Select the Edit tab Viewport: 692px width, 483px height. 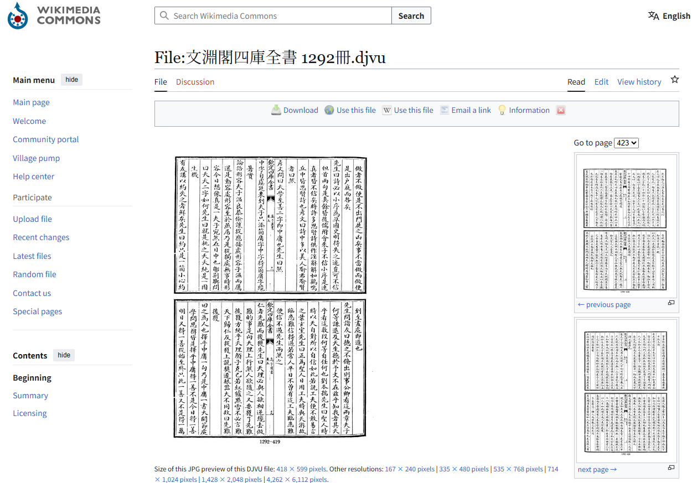pyautogui.click(x=601, y=82)
